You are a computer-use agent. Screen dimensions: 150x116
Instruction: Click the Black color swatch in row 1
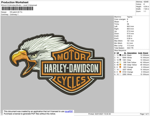(x=120, y=55)
